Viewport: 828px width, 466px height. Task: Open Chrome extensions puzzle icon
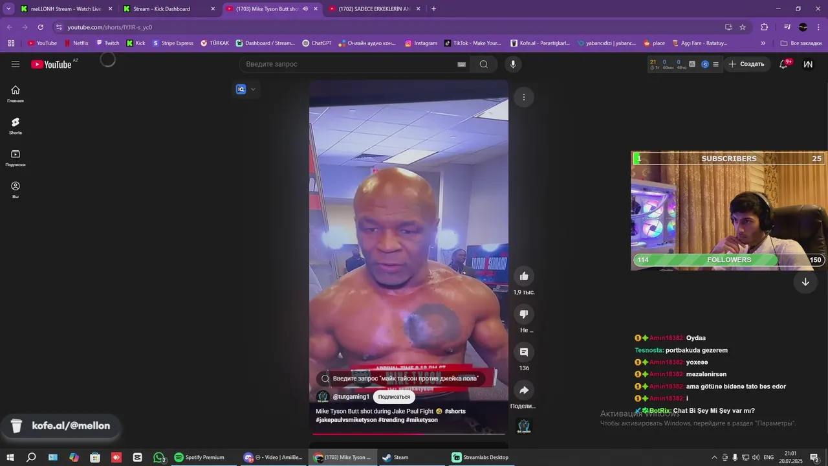click(765, 27)
